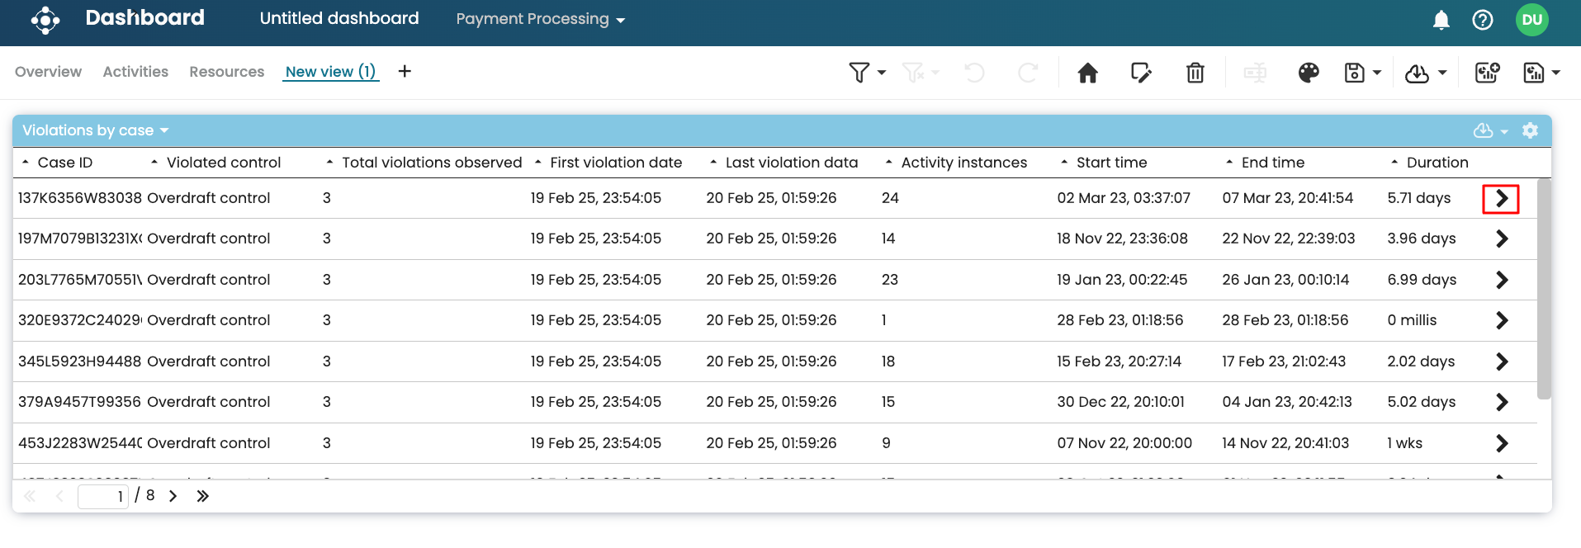Click the home icon in the toolbar
This screenshot has height=548, width=1581.
1087,73
